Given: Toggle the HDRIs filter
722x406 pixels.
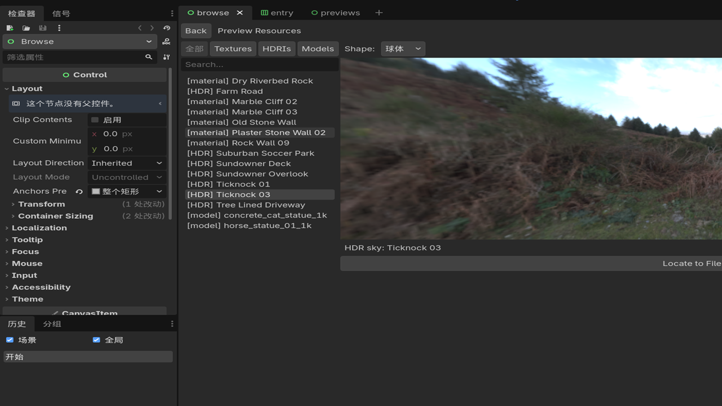Looking at the screenshot, I should click(276, 48).
